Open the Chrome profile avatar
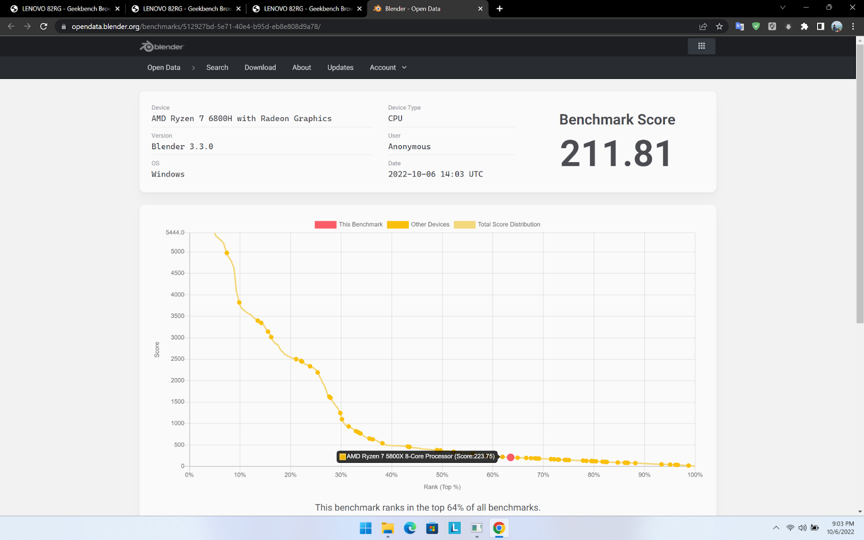Image resolution: width=864 pixels, height=540 pixels. point(837,26)
